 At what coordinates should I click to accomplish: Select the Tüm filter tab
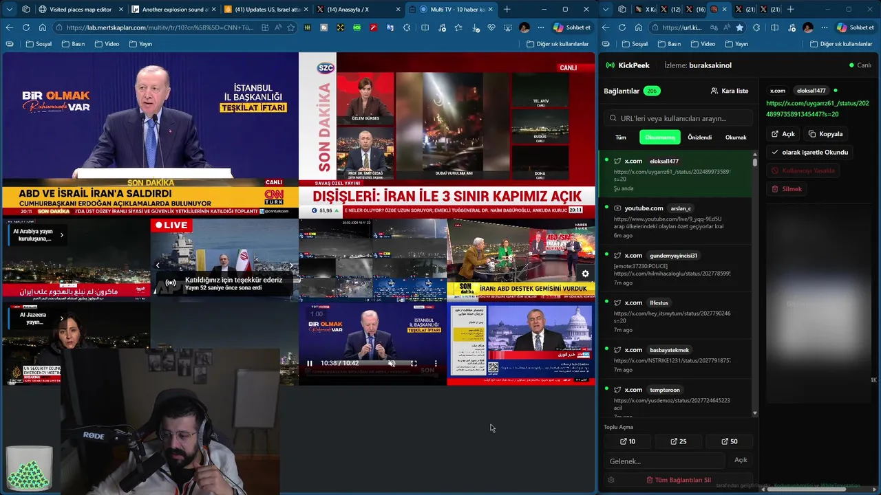click(x=621, y=137)
